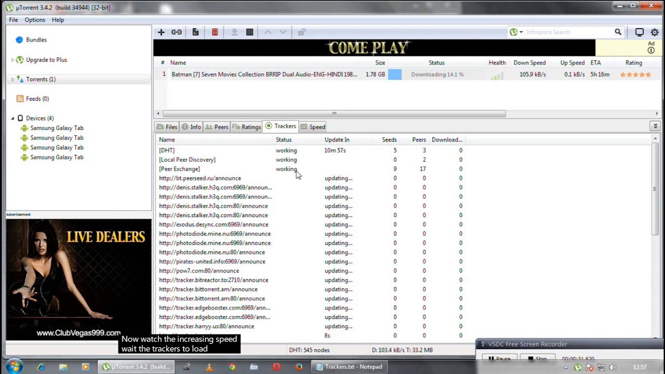Select tracker http://pow7.com:80/announce

coord(312,271)
